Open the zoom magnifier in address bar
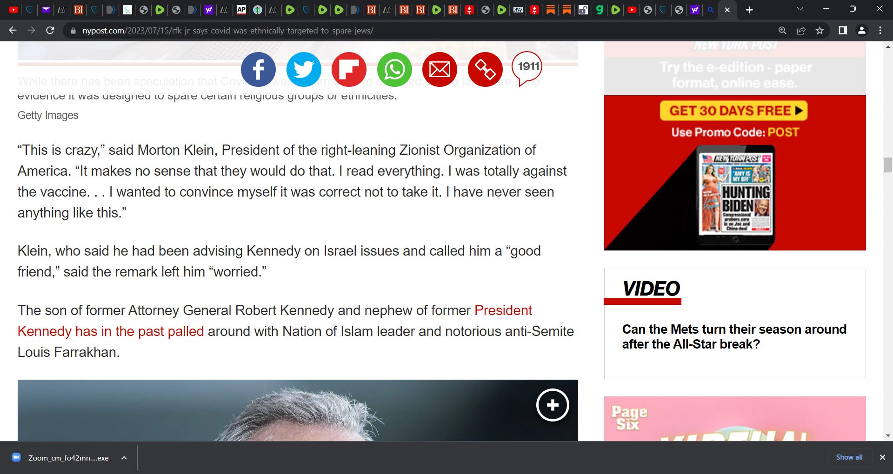 point(782,31)
